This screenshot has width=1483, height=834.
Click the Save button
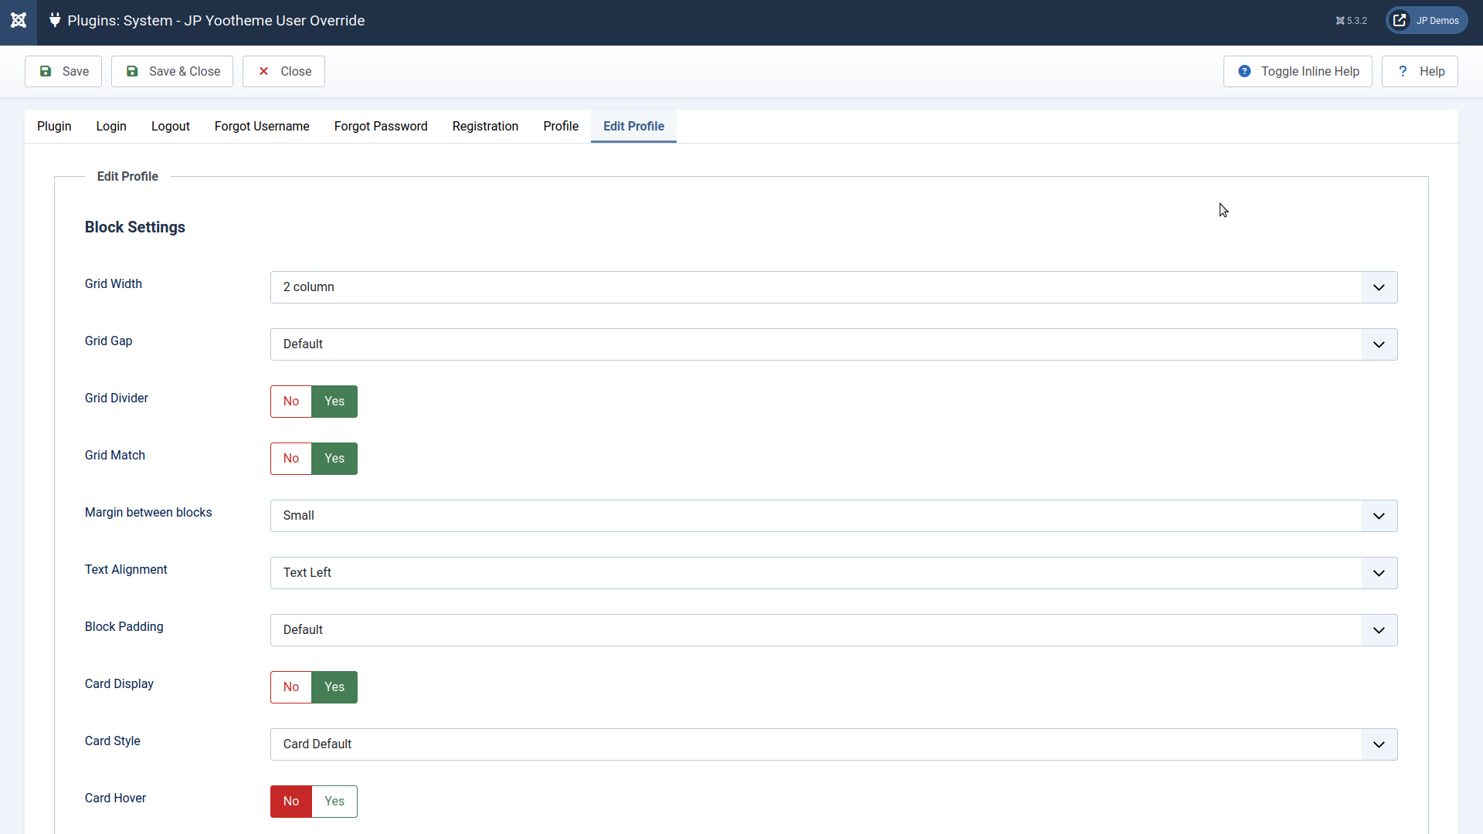tap(63, 71)
